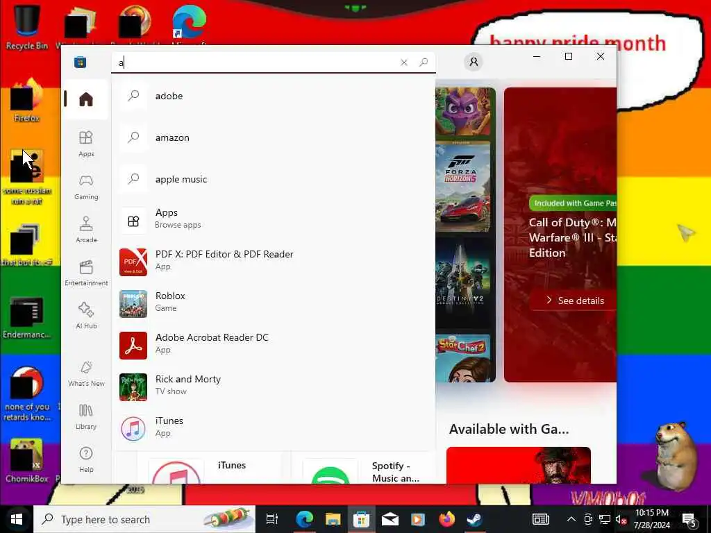This screenshot has height=533, width=711.
Task: Select 'apple music' search suggestion
Action: coord(274,179)
